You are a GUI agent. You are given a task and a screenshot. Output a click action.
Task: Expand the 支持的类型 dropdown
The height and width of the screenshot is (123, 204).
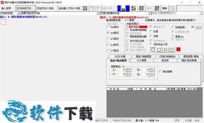18,13
